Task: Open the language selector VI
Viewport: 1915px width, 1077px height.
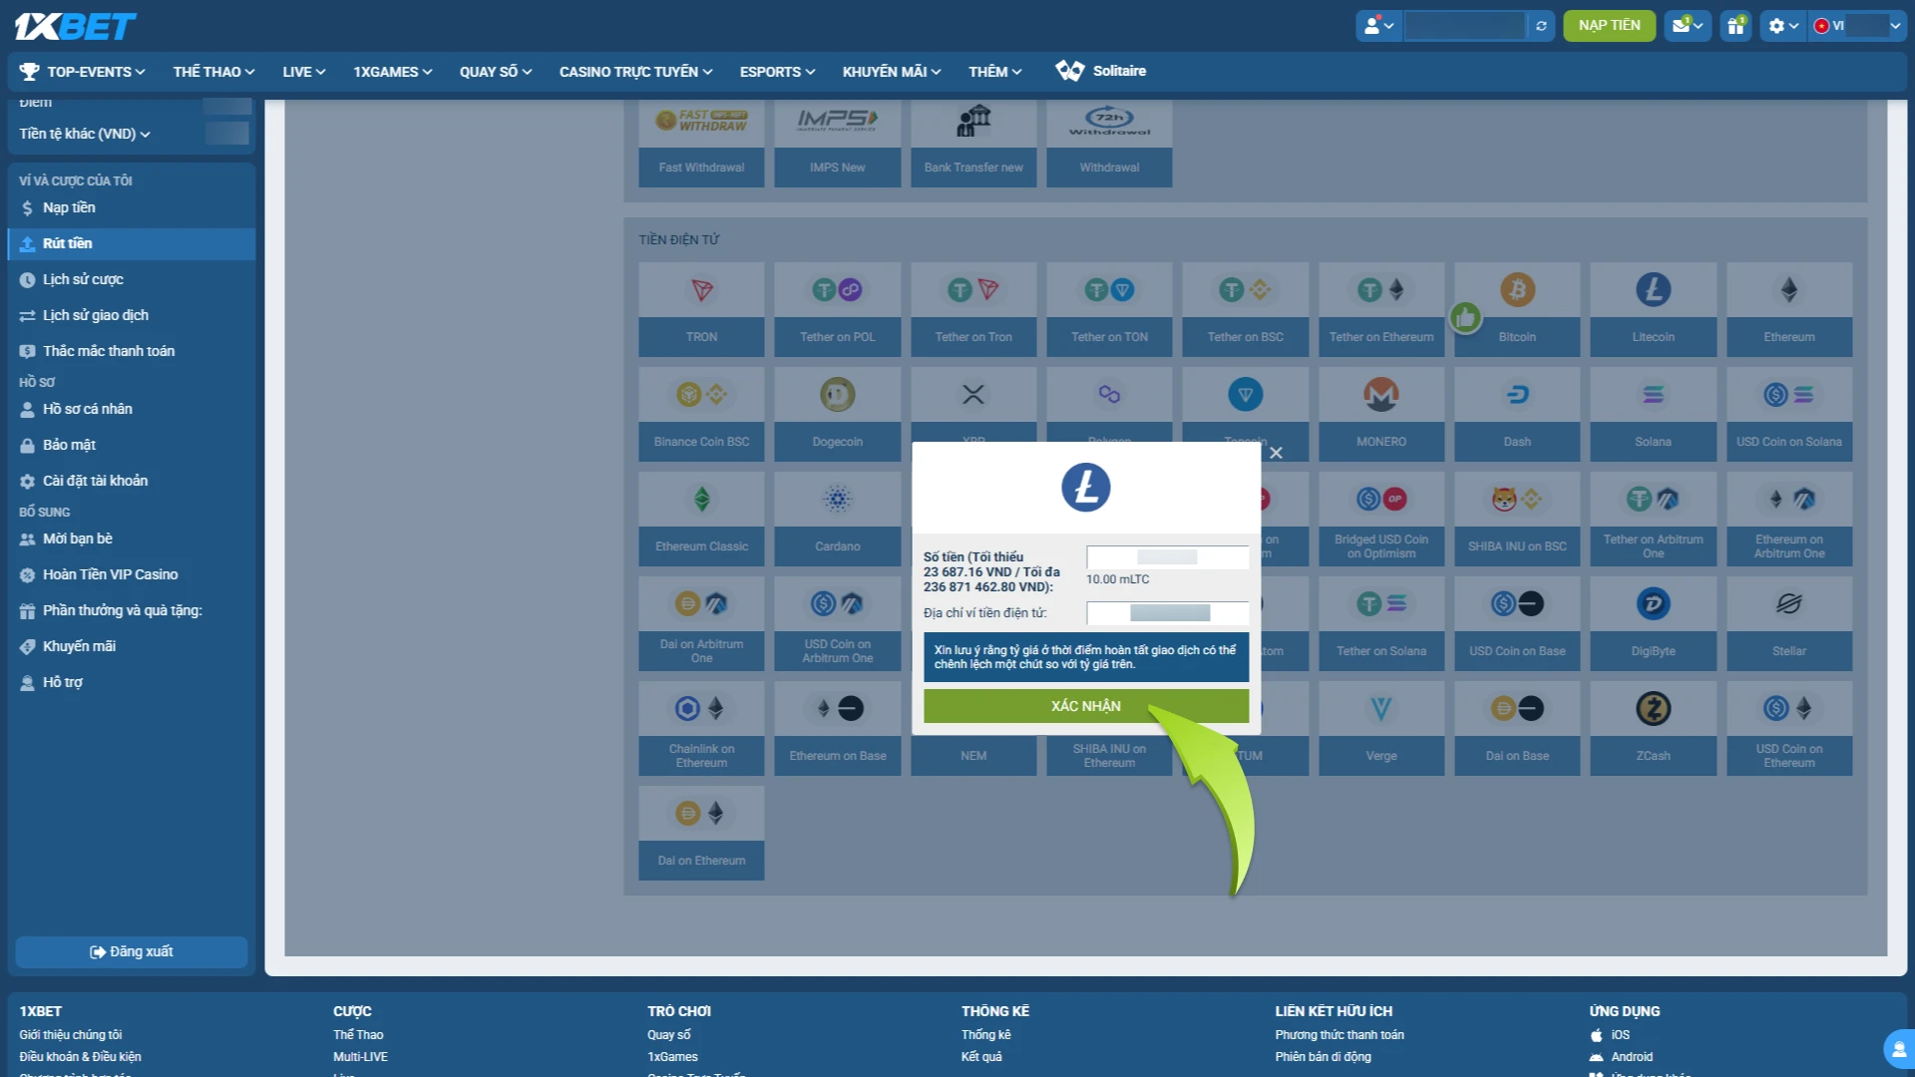Action: (1857, 26)
